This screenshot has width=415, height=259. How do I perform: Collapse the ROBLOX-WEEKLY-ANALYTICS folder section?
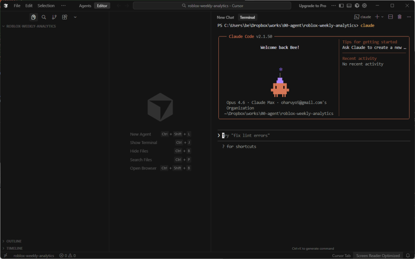click(31, 26)
